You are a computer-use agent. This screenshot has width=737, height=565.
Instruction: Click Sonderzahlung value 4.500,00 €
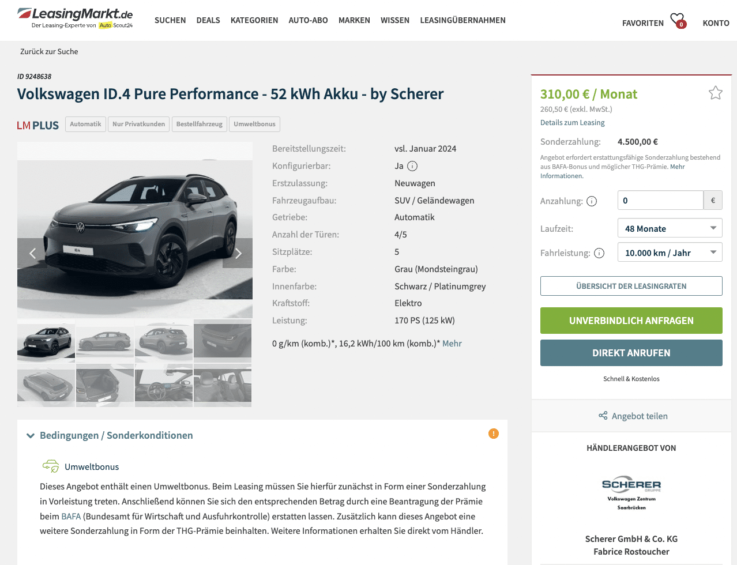638,141
